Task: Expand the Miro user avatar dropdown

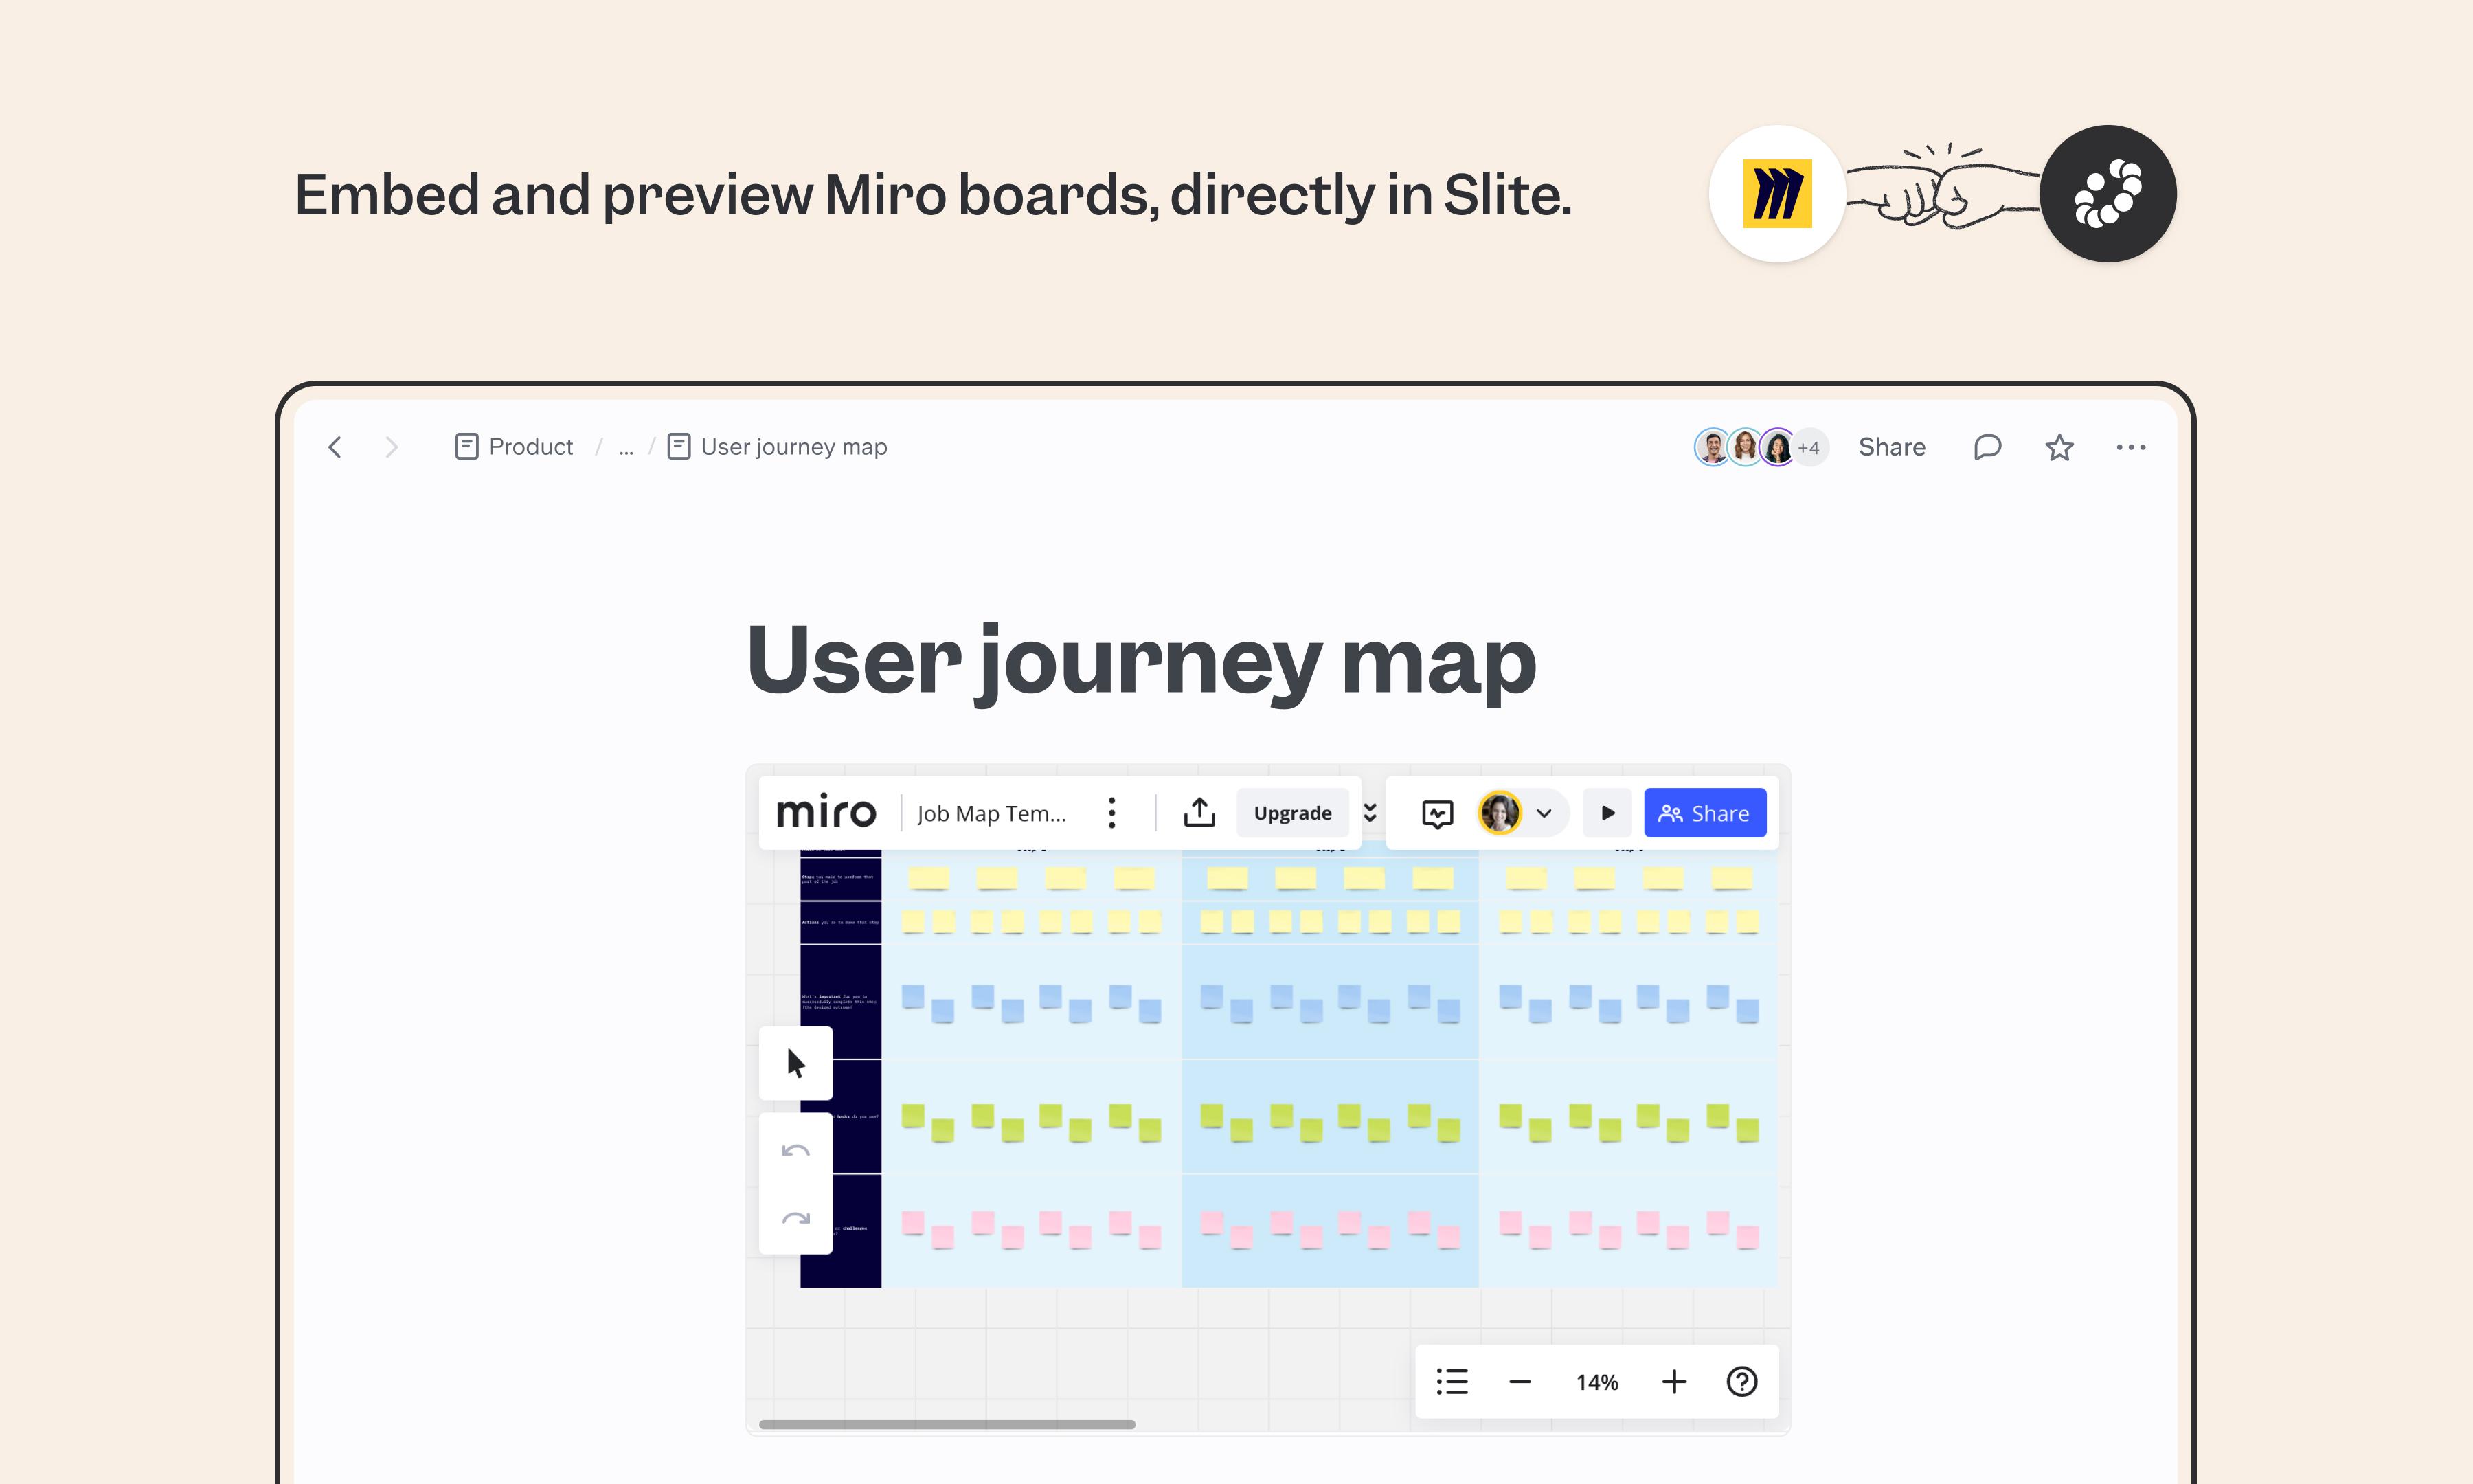Action: click(x=1544, y=813)
